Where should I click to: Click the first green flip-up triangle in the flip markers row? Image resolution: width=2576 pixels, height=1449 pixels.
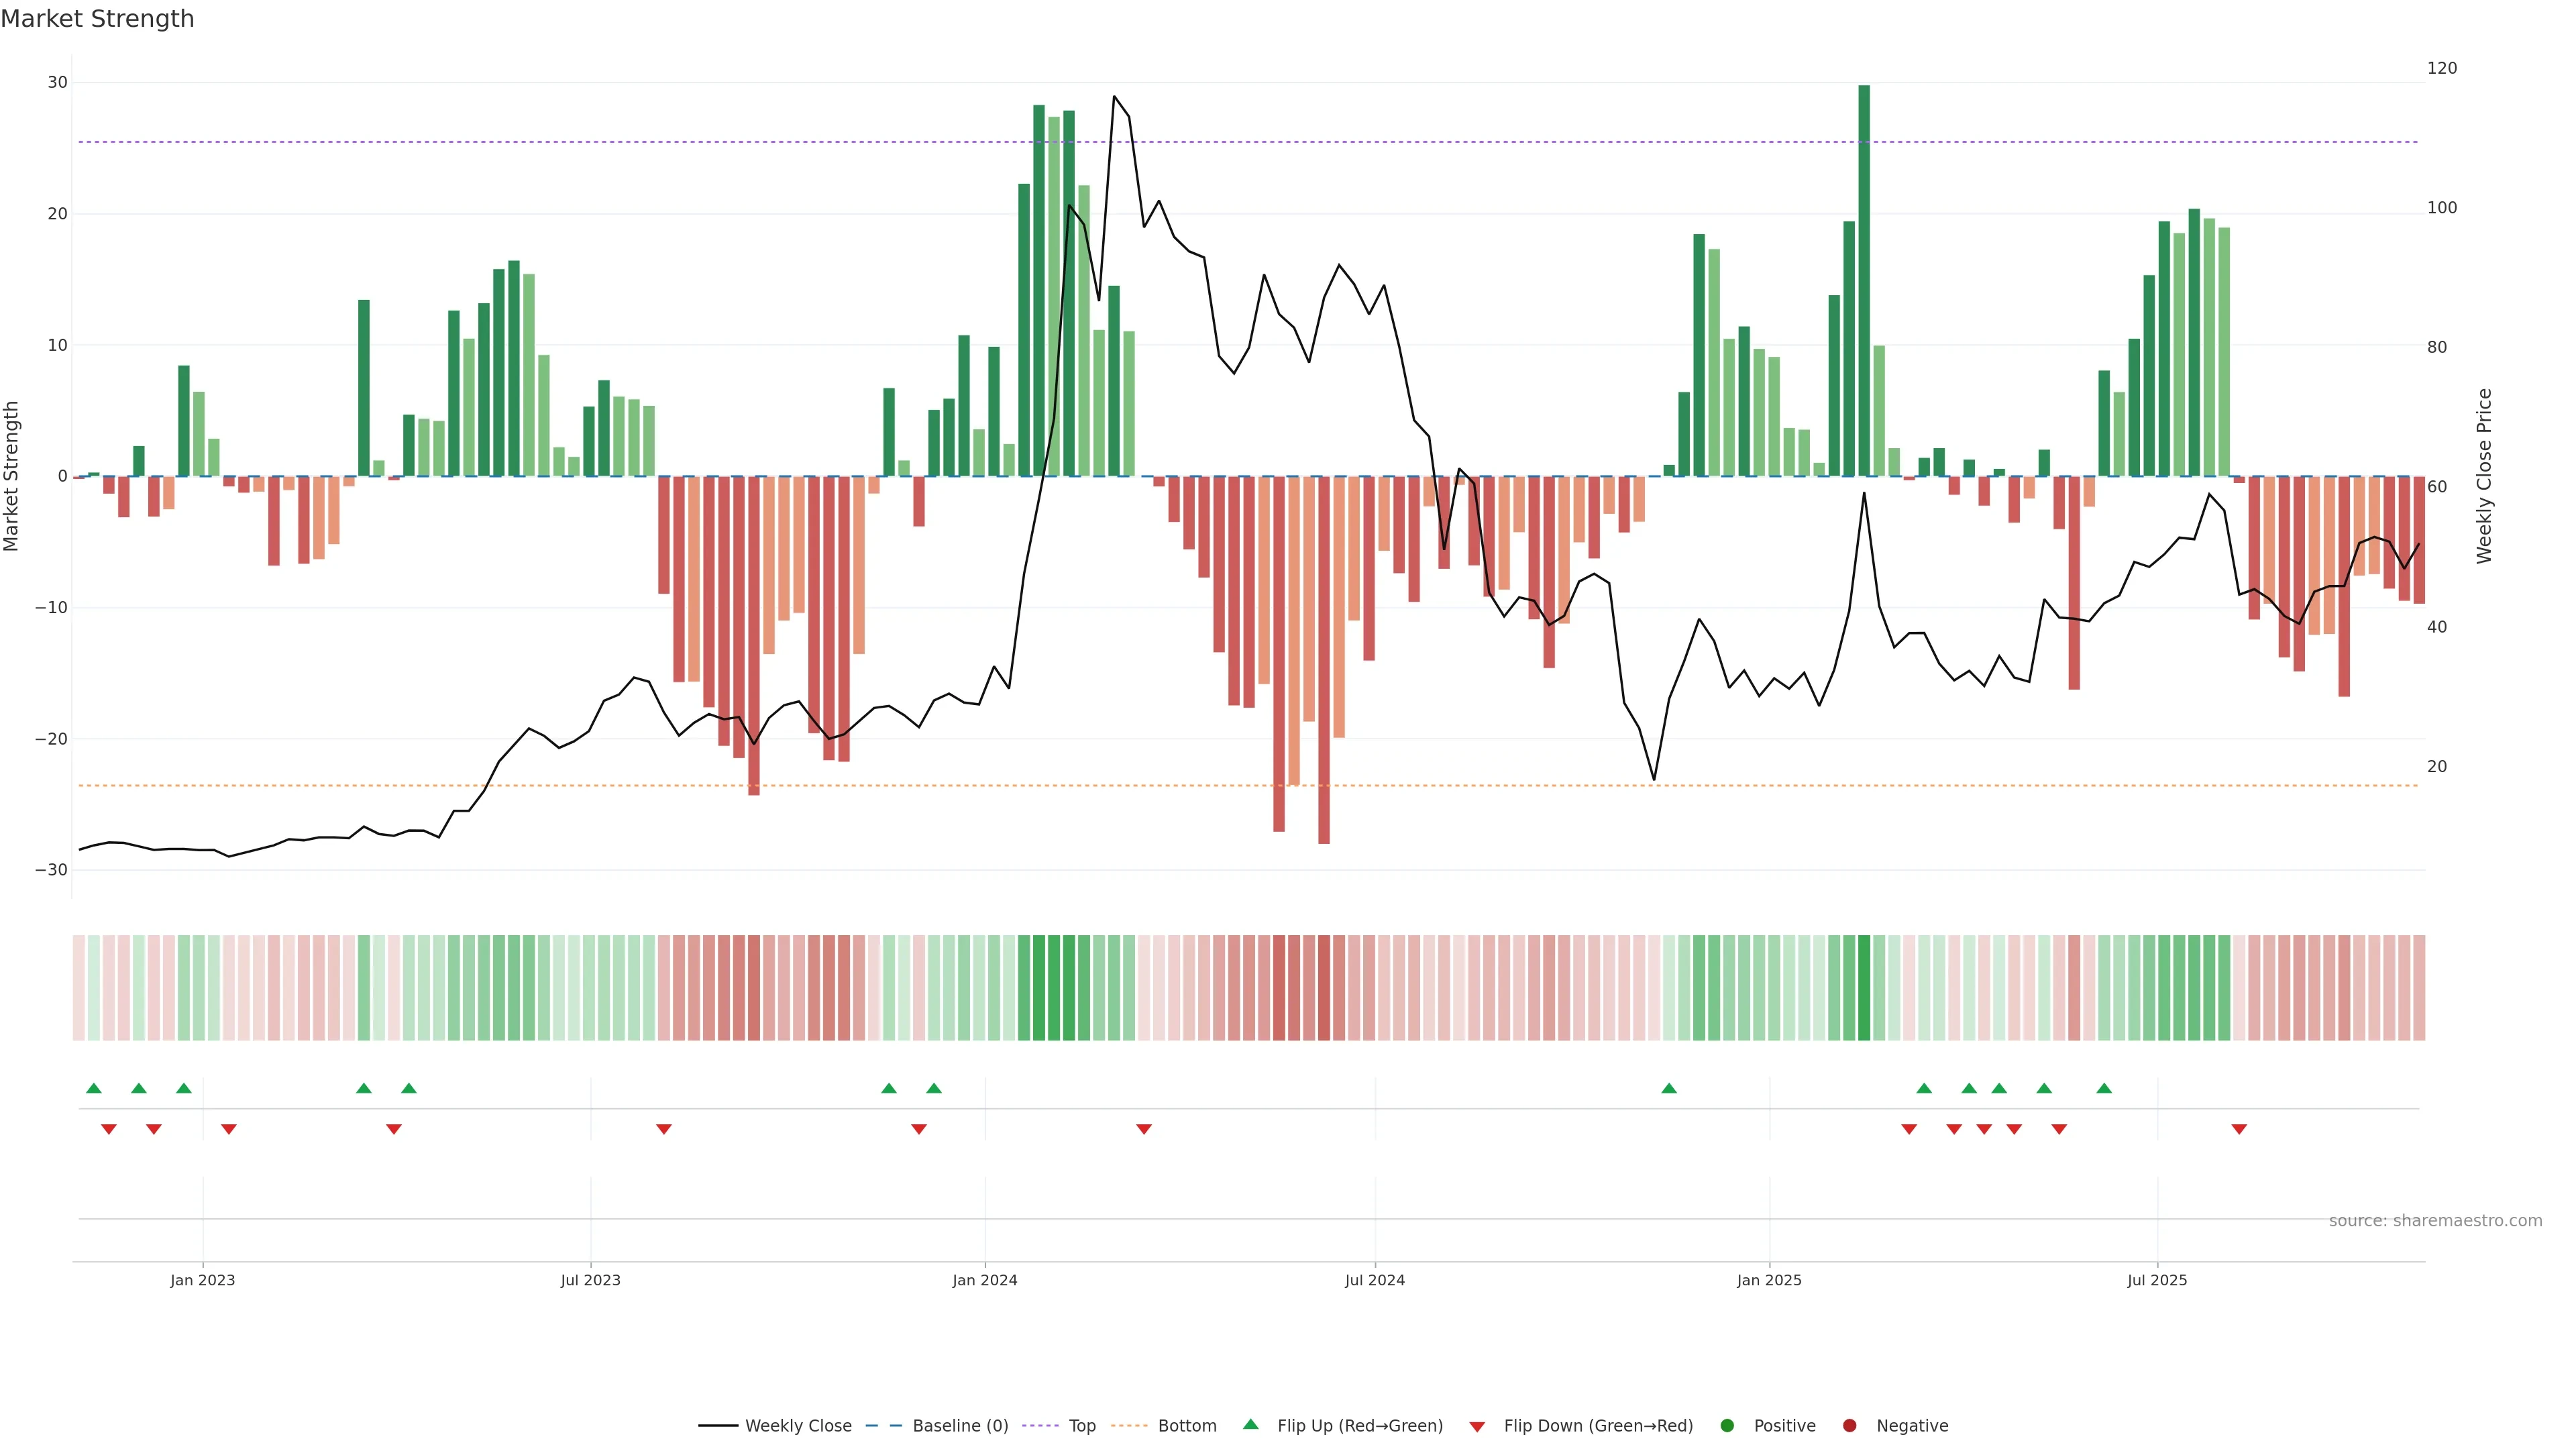(94, 1088)
